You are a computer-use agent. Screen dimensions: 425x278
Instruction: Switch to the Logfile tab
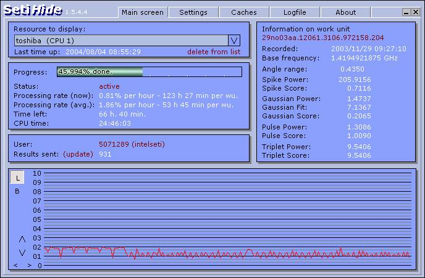(295, 12)
